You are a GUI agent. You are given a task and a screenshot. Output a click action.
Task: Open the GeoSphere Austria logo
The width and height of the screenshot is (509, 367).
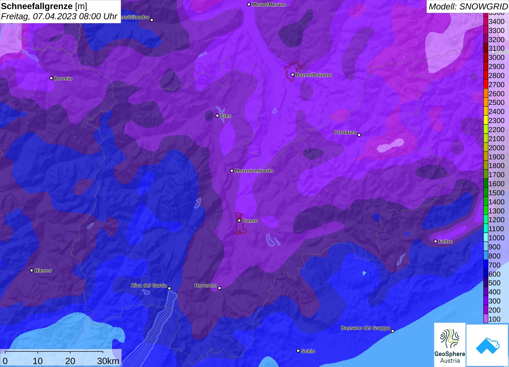click(450, 344)
